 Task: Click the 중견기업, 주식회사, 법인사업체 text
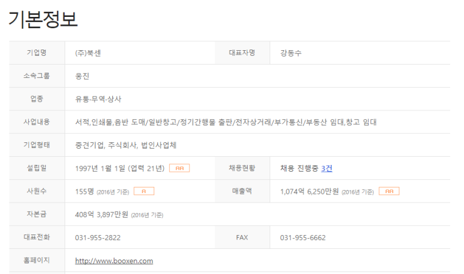tap(125, 145)
